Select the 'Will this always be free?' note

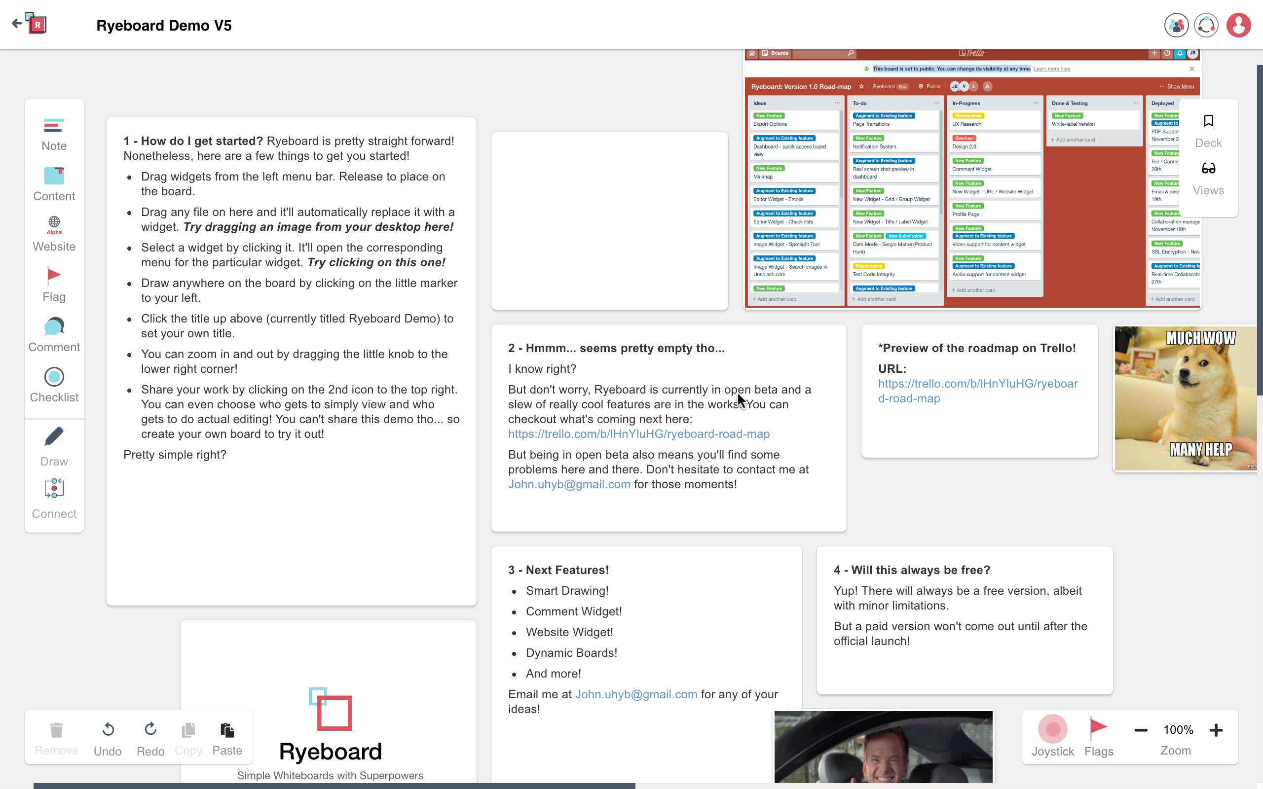(965, 620)
